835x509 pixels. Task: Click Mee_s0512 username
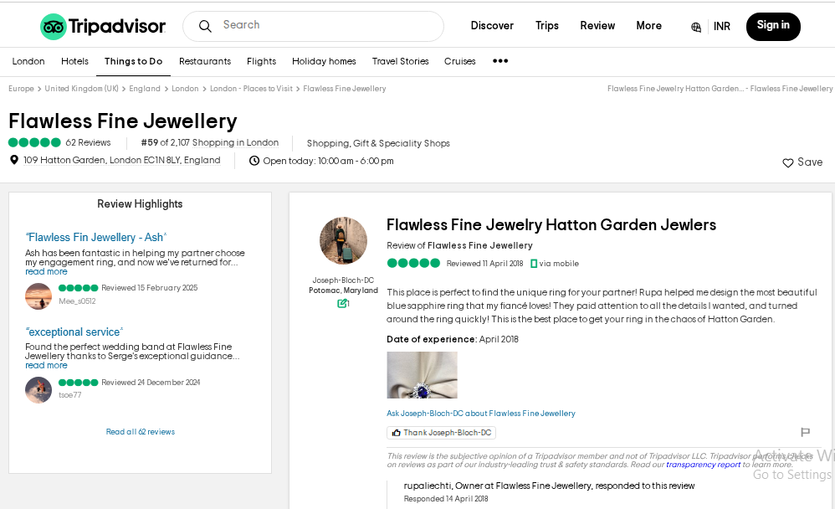click(77, 301)
